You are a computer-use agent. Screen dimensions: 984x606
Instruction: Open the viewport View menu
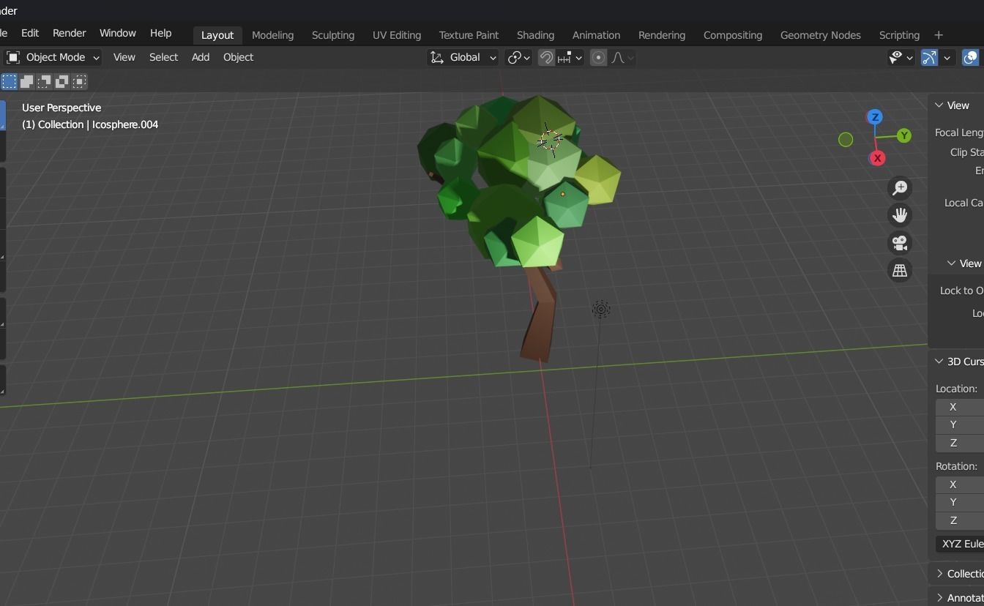click(124, 57)
